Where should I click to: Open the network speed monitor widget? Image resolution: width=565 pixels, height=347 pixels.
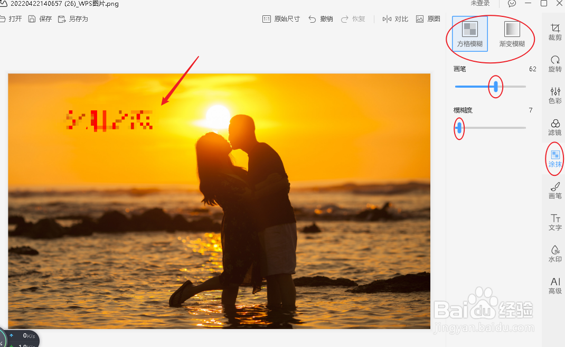coord(20,339)
